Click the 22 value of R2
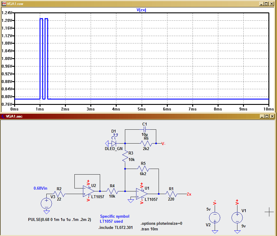The image size is (277, 236). click(x=59, y=199)
